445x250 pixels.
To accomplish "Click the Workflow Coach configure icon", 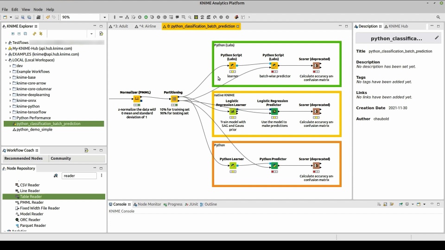I will click(x=87, y=150).
